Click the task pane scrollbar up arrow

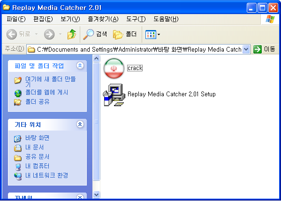(x=97, y=58)
